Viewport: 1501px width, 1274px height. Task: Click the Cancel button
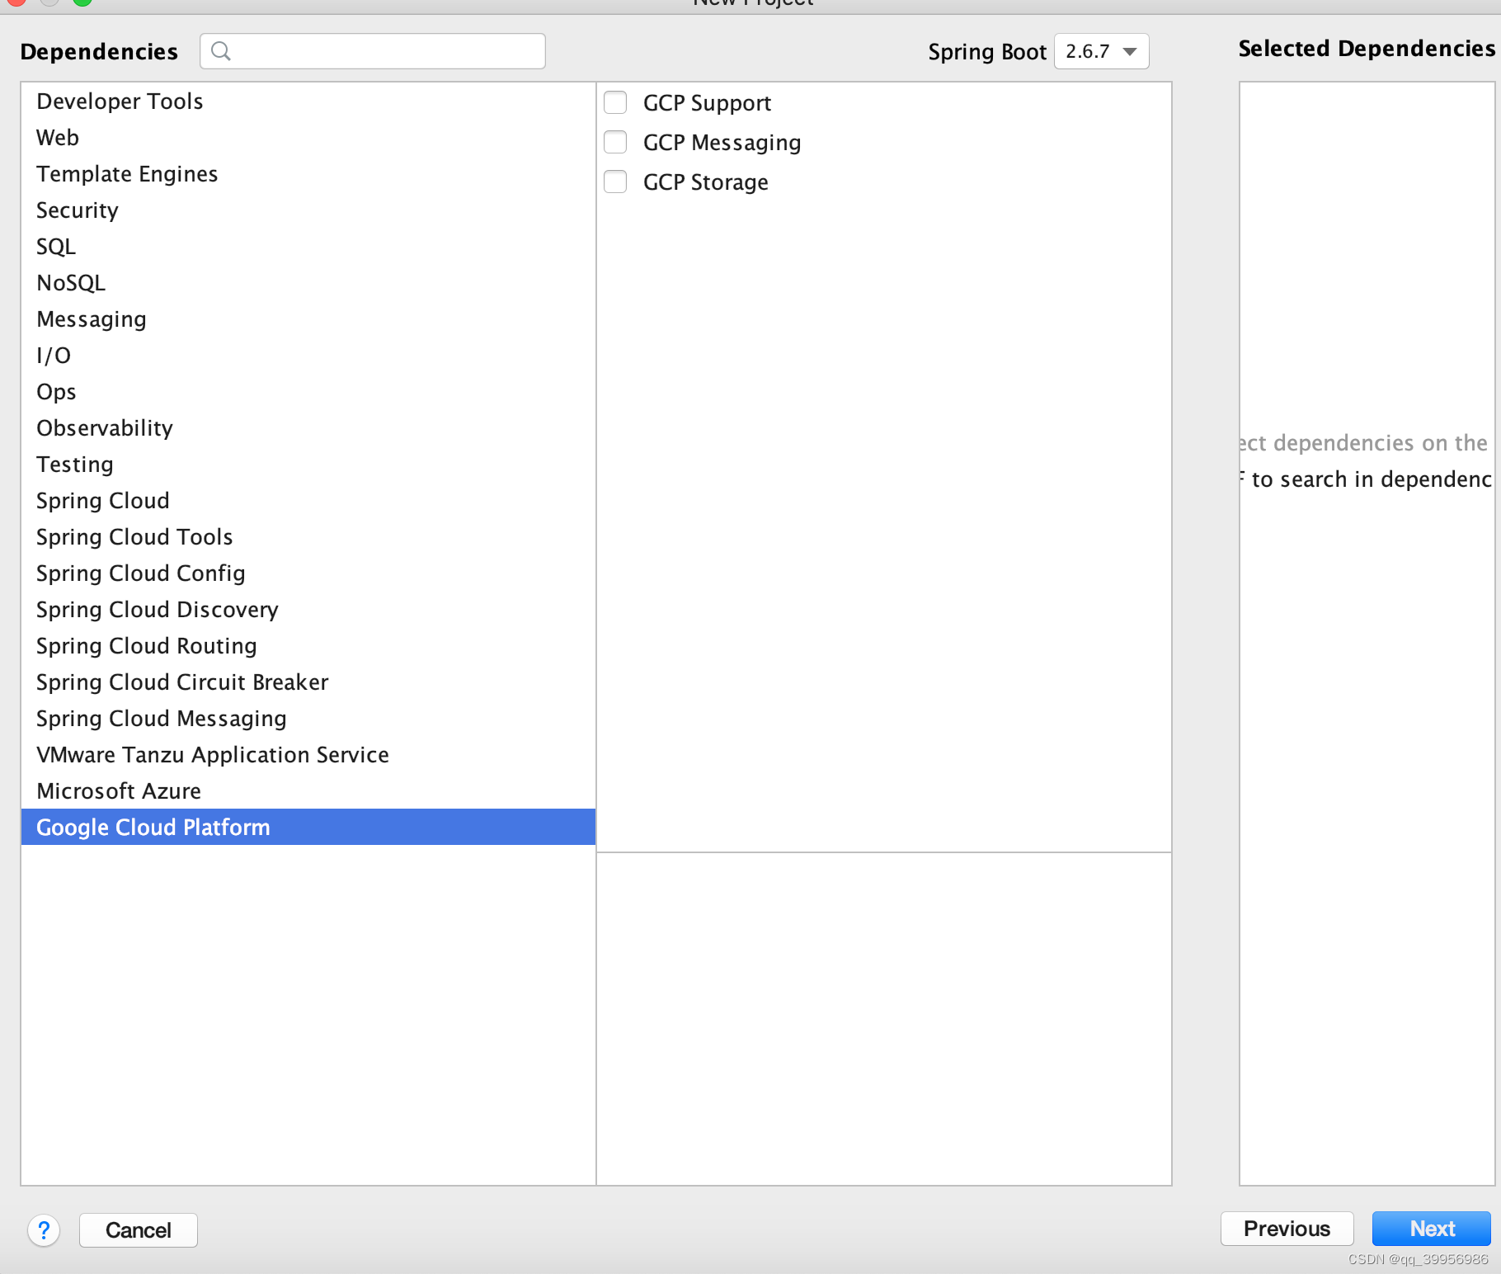139,1230
